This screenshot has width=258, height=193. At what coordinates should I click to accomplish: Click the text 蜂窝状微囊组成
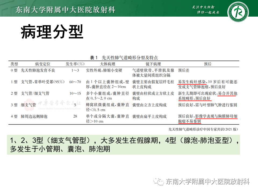pyautogui.click(x=100, y=105)
